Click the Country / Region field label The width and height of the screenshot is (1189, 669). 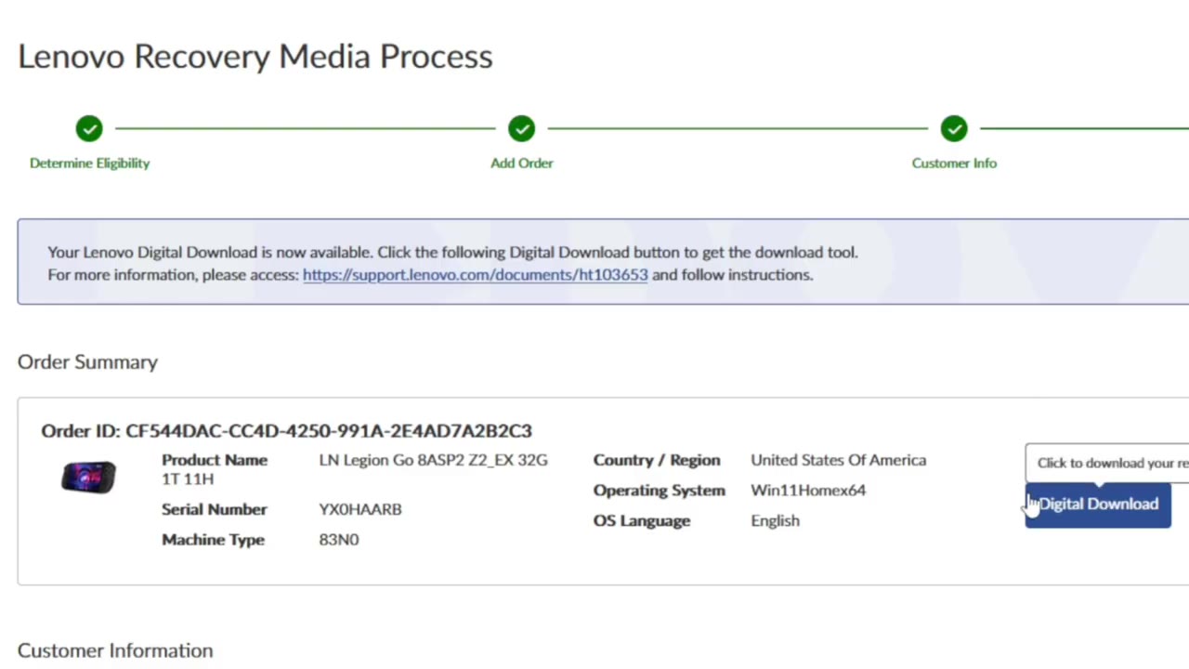pos(657,460)
